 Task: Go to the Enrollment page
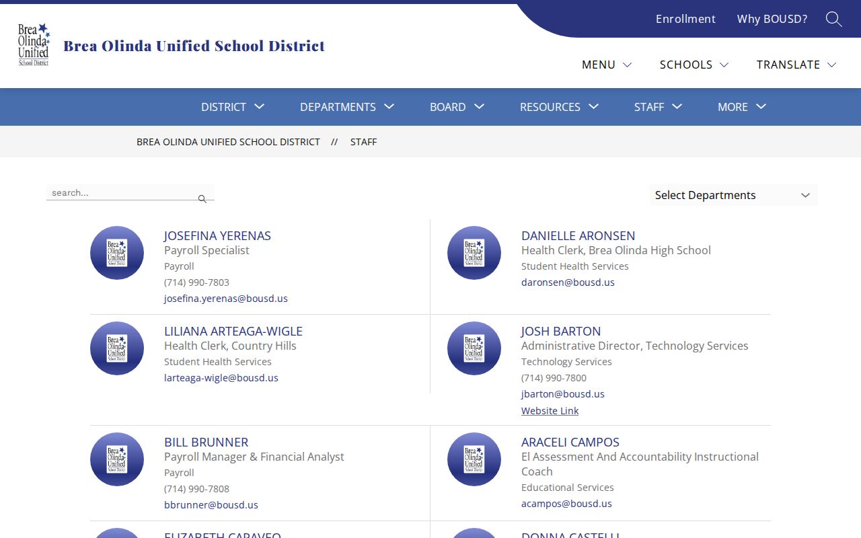coord(685,19)
